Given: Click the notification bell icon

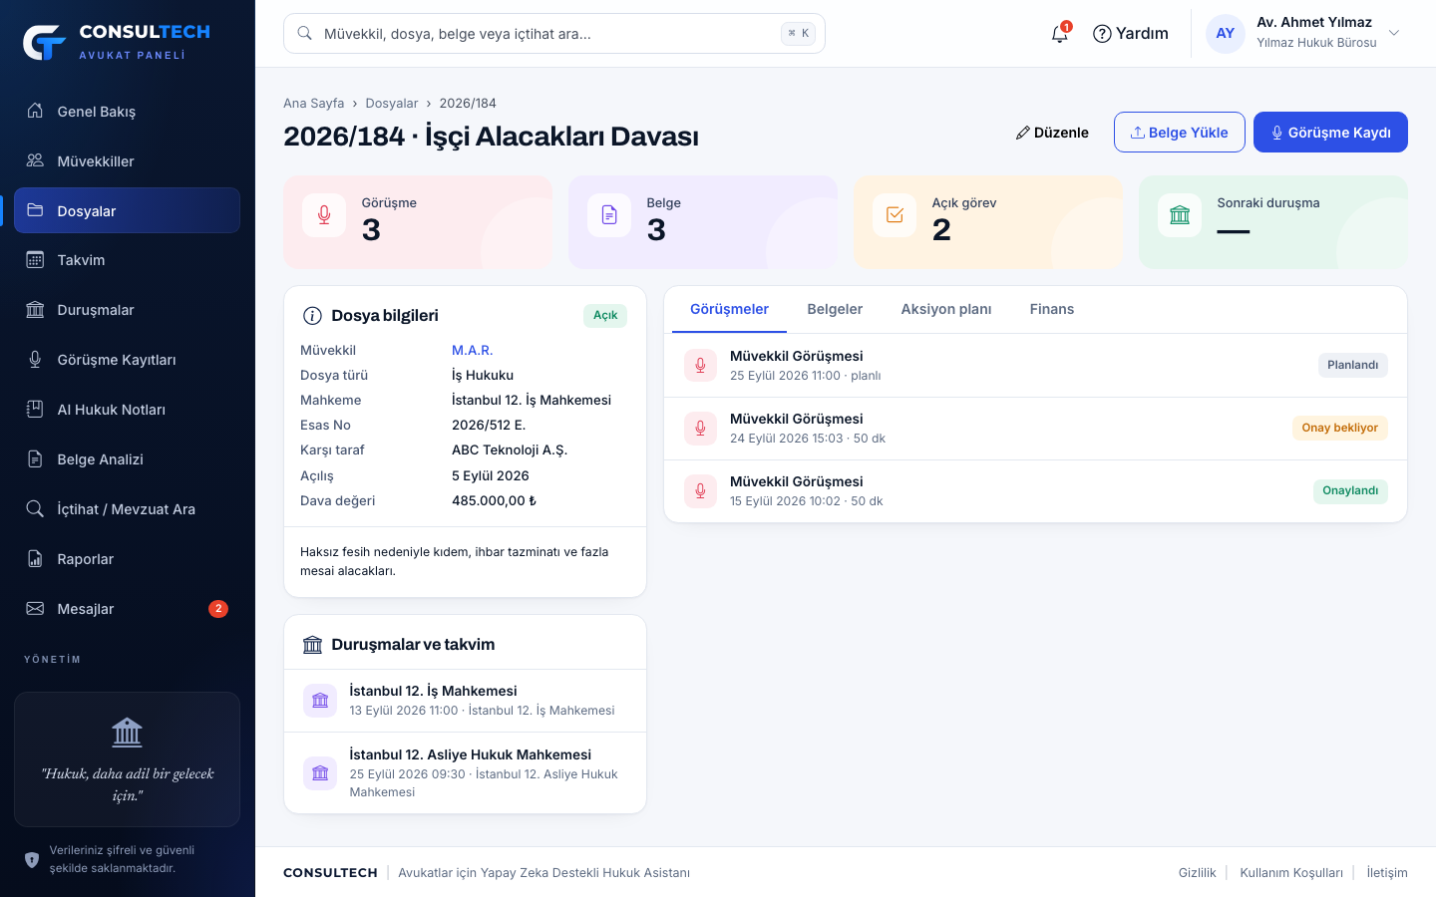Looking at the screenshot, I should click(1059, 34).
